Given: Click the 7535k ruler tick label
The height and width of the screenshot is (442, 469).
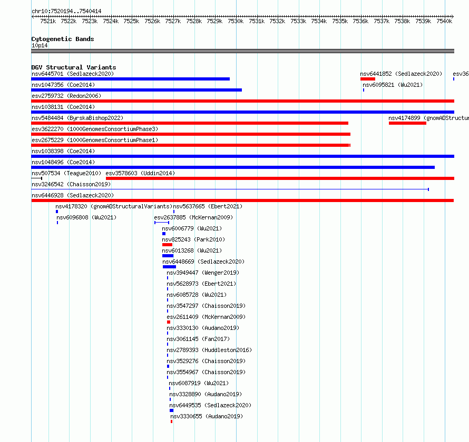Looking at the screenshot, I should tap(340, 21).
